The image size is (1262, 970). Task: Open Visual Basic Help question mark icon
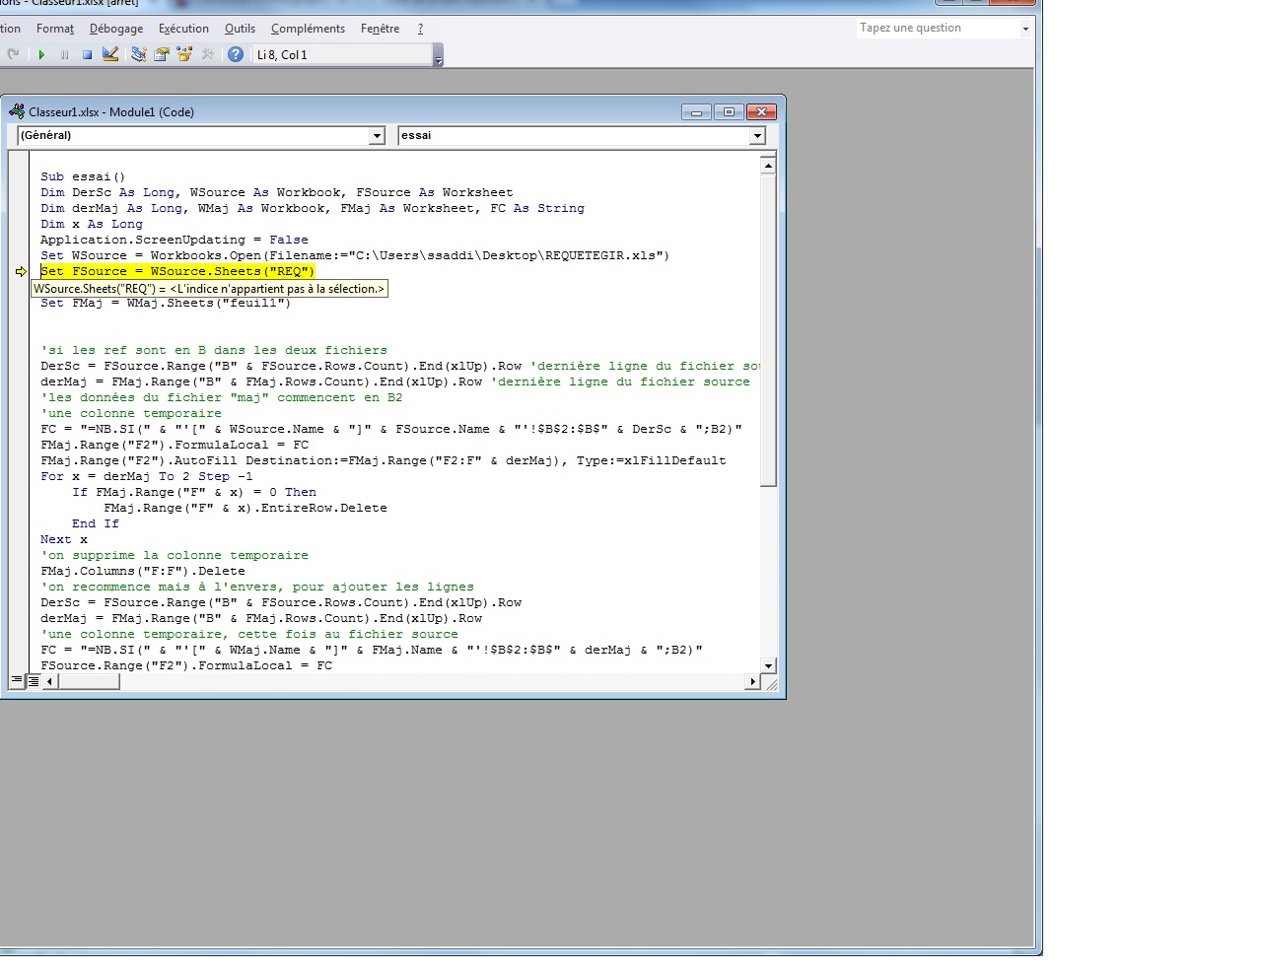(236, 54)
